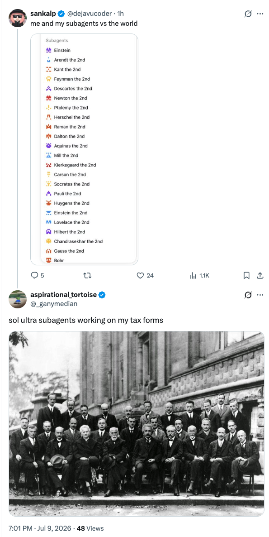Screen dimensions: 269x537
Task: Open the Subagents list screenshot image
Action: tap(84, 149)
